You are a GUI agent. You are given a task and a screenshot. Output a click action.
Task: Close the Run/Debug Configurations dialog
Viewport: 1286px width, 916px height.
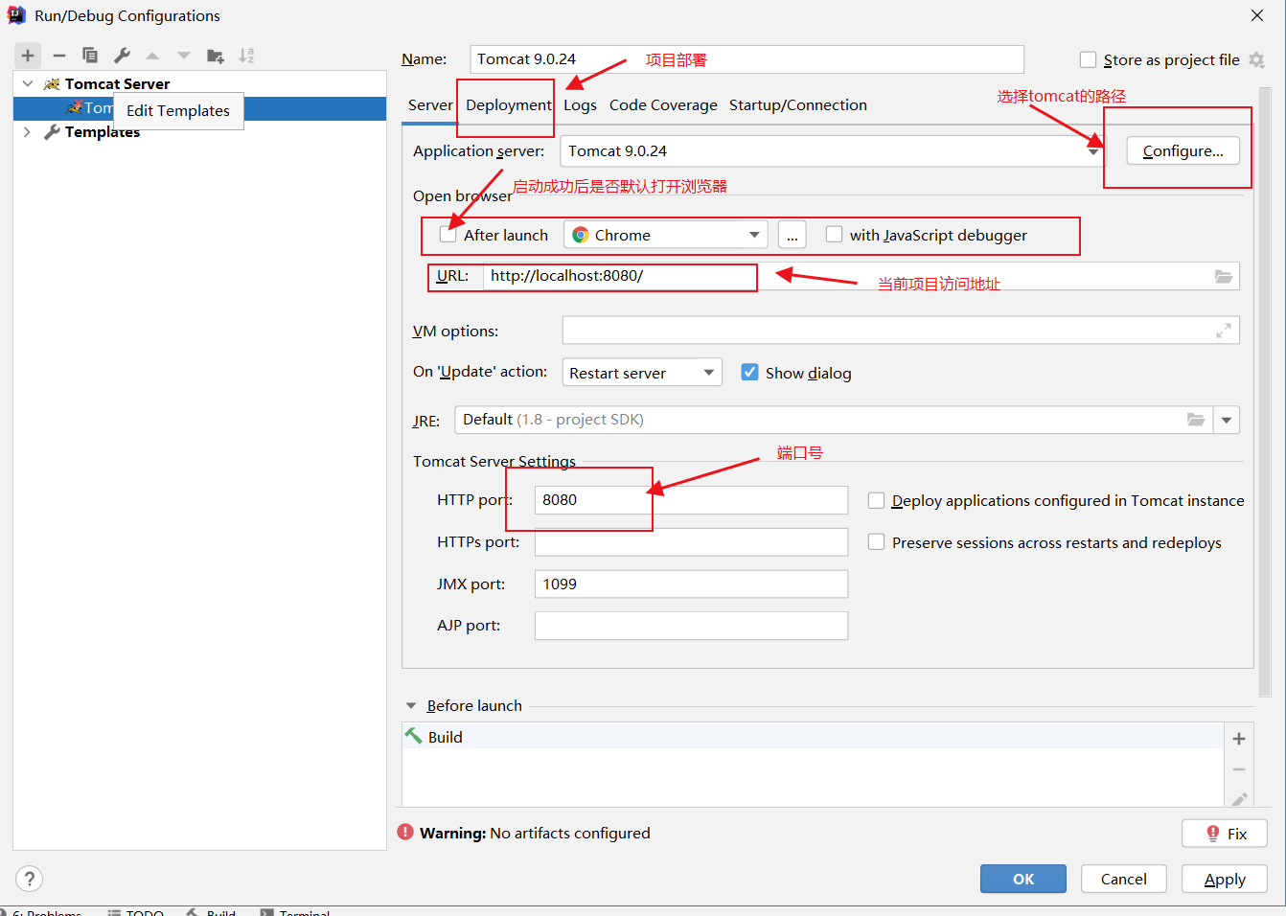(x=1257, y=15)
